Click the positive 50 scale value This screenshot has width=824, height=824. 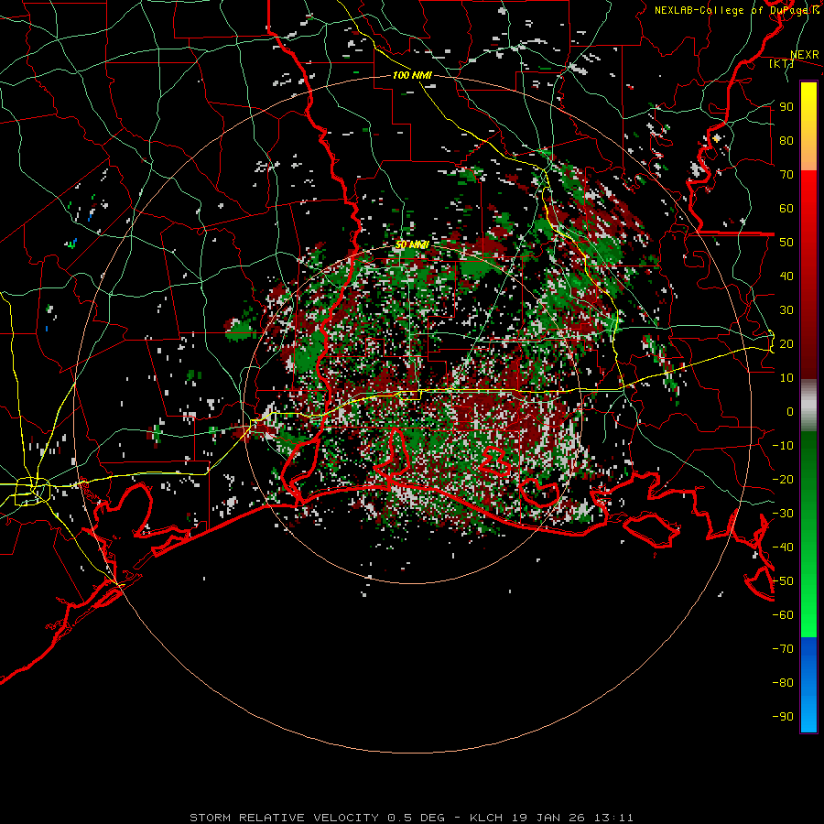[x=786, y=243]
